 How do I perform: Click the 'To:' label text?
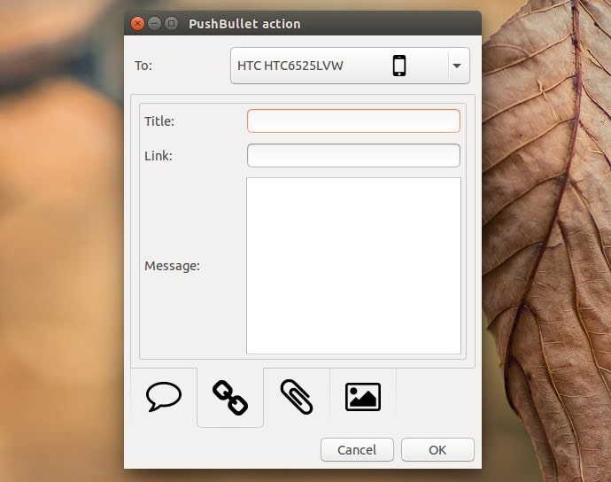(x=143, y=66)
